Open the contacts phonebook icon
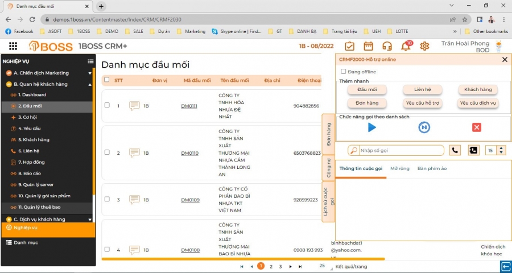The image size is (512, 273). [x=474, y=150]
